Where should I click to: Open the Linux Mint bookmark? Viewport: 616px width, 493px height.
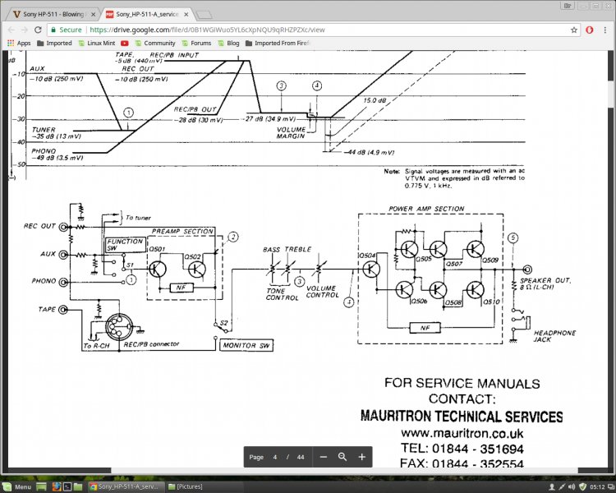(x=97, y=43)
